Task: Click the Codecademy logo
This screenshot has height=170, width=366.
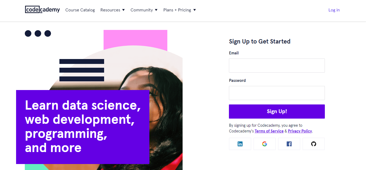Action: tap(42, 10)
